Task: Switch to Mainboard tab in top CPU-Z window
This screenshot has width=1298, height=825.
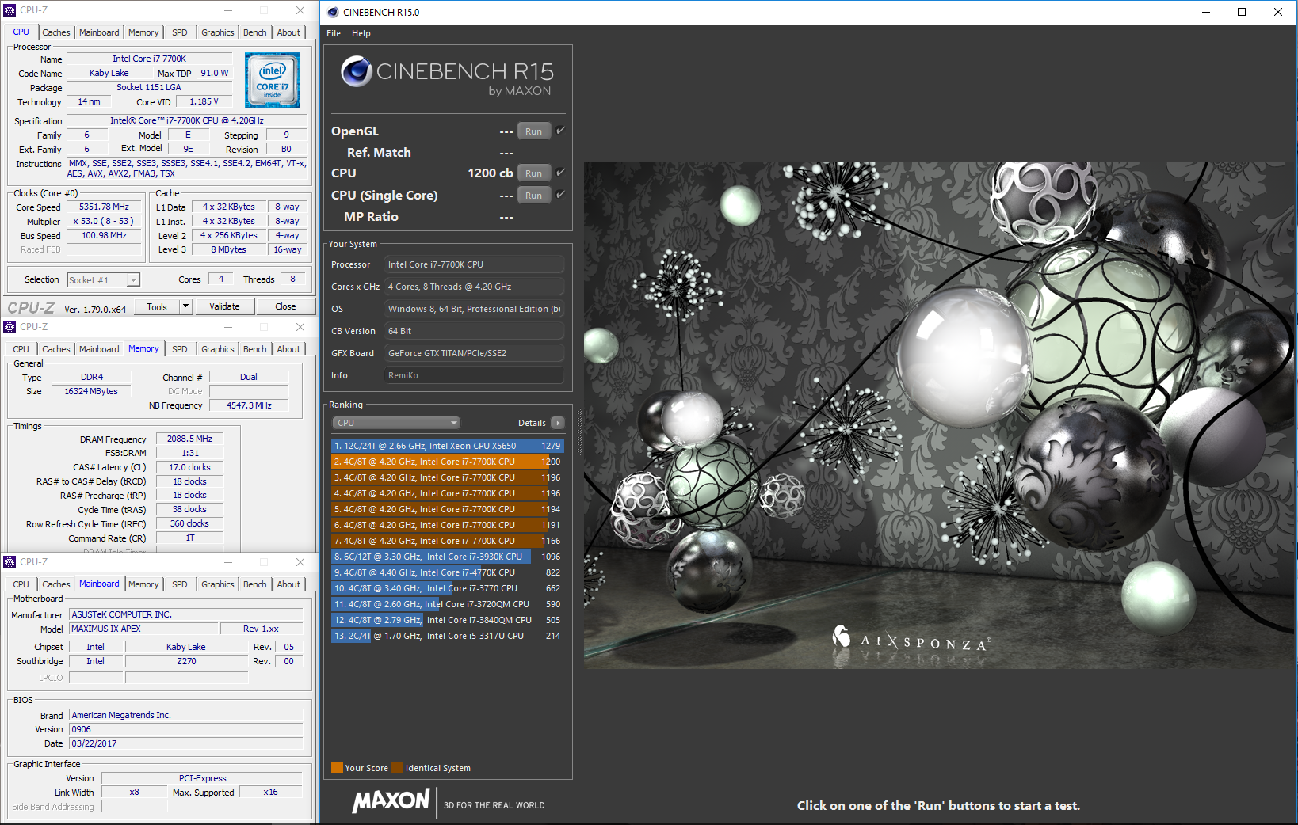Action: (x=99, y=32)
